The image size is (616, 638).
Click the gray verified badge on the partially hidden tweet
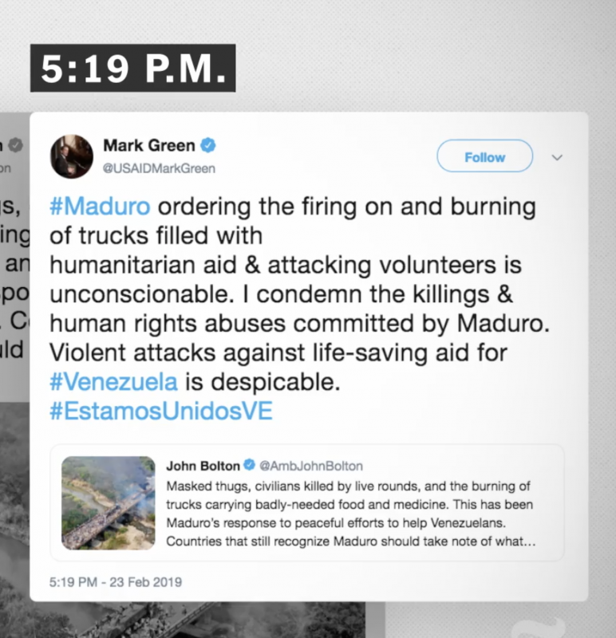pos(16,145)
